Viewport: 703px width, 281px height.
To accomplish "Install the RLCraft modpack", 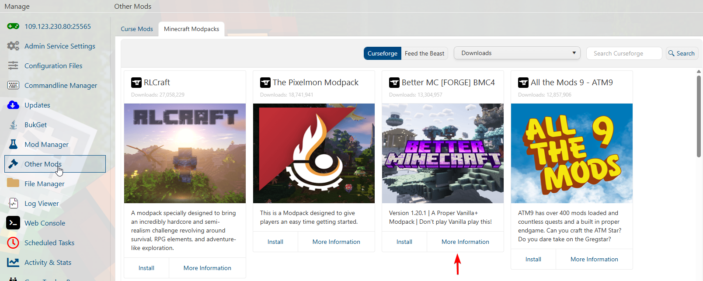I will (x=146, y=268).
